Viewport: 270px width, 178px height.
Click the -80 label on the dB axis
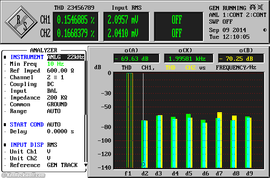click(x=106, y=127)
